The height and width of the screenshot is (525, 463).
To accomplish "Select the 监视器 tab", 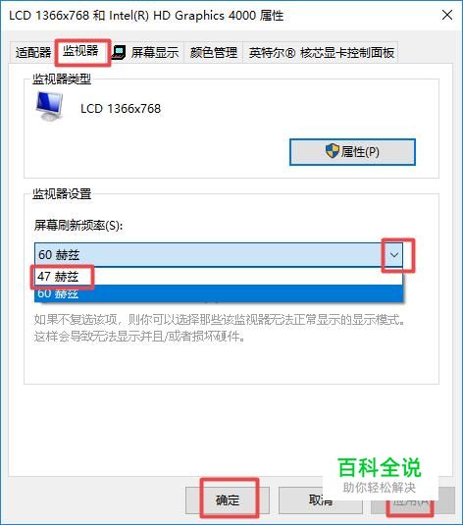I will click(x=80, y=51).
